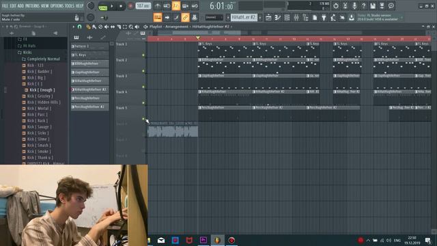This screenshot has height=246, width=437.
Task: Adjust the master volume knob
Action: (x=91, y=5)
